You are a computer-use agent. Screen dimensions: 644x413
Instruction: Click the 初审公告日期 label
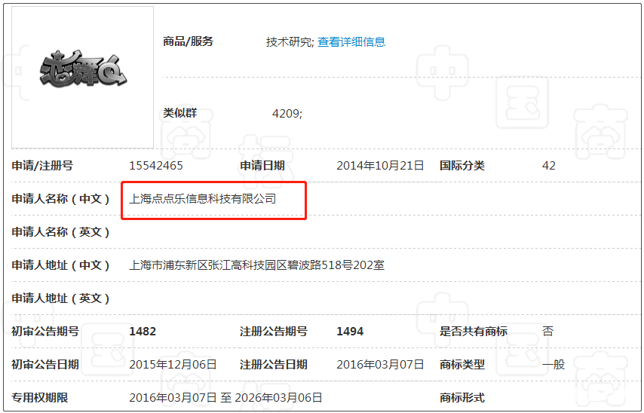[x=45, y=365]
